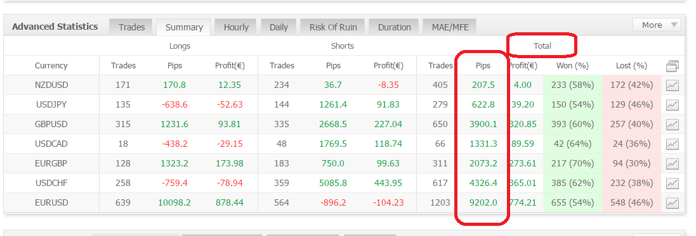Click the 10098.2 longs pips value
Image resolution: width=696 pixels, height=236 pixels.
174,202
